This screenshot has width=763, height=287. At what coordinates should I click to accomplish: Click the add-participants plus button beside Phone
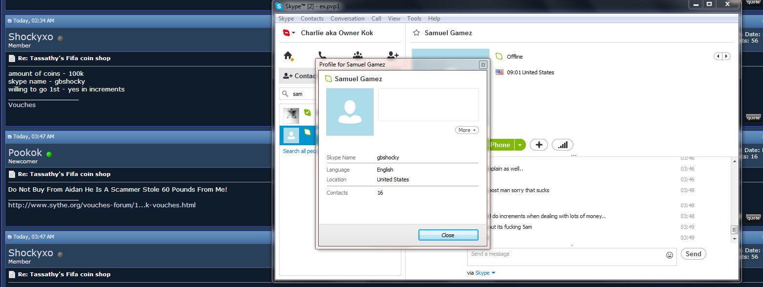tap(539, 145)
